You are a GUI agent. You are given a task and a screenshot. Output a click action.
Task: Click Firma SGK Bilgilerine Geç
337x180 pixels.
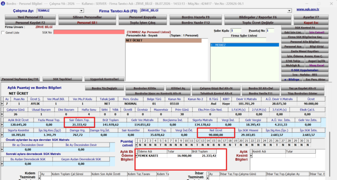pos(305,37)
